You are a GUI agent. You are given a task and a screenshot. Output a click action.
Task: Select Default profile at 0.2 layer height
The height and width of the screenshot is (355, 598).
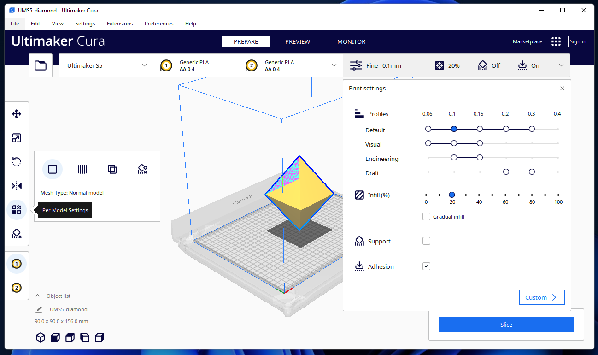tap(506, 129)
